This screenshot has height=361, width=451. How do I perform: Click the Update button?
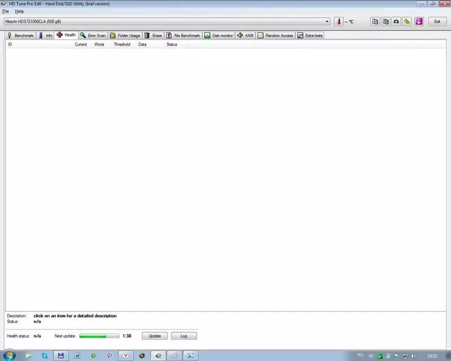click(154, 336)
